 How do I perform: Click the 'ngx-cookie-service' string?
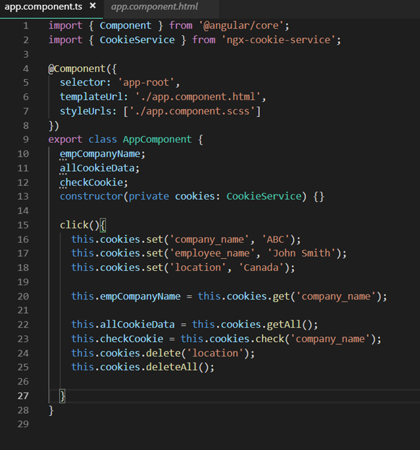(x=278, y=40)
